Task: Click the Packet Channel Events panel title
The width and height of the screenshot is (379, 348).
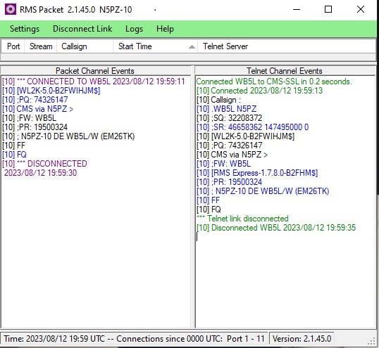Action: point(94,71)
